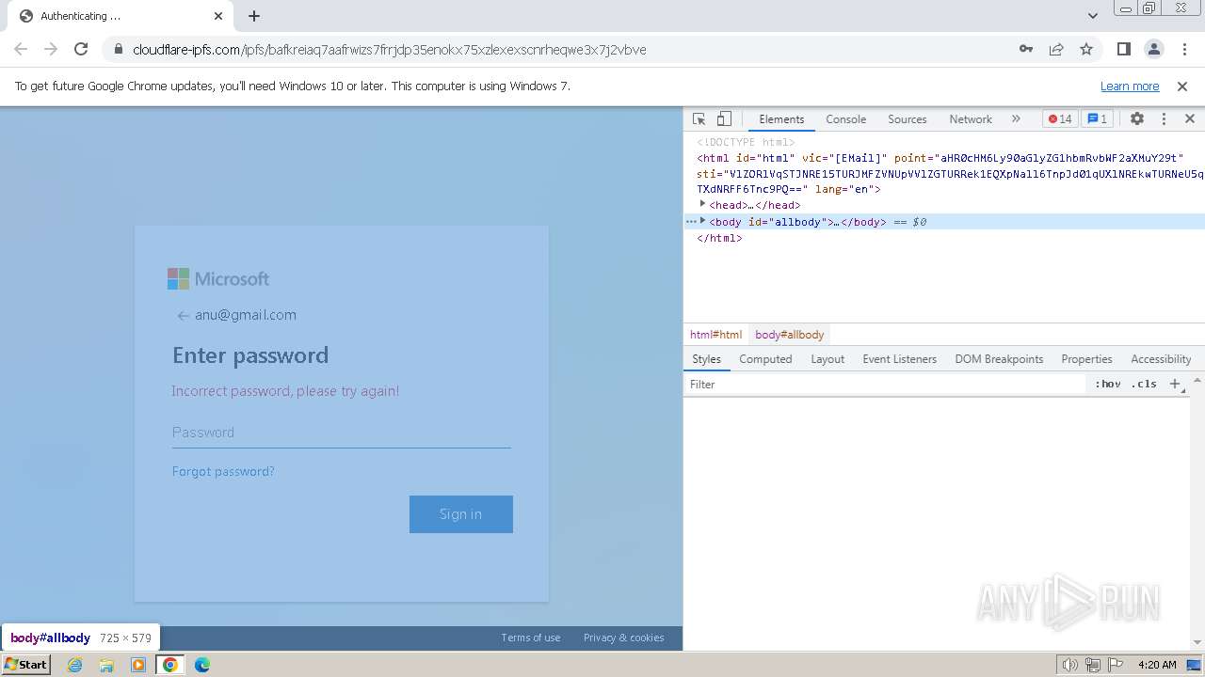Show more DevTools panels chevron

point(1016,118)
